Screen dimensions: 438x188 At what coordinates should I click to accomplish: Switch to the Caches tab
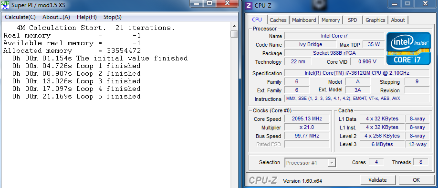pos(278,20)
